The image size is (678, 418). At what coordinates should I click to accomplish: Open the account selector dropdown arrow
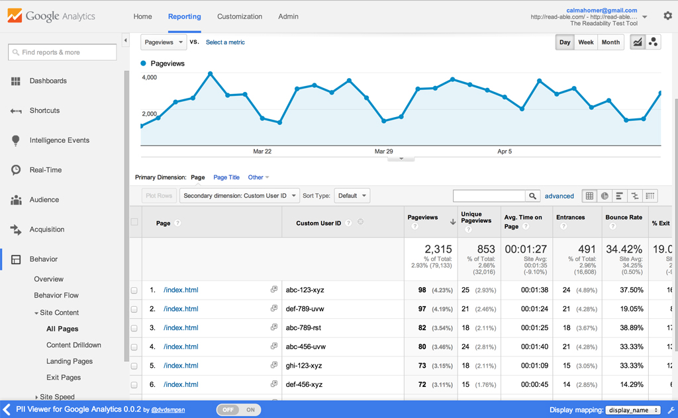[645, 17]
